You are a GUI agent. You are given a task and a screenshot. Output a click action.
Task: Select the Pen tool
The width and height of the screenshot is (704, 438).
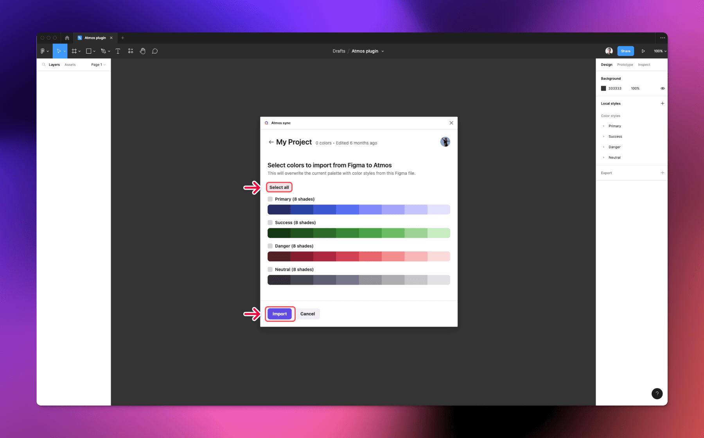tap(103, 51)
